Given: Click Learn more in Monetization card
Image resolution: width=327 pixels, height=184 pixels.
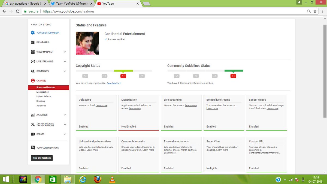Looking at the screenshot, I should (x=135, y=108).
